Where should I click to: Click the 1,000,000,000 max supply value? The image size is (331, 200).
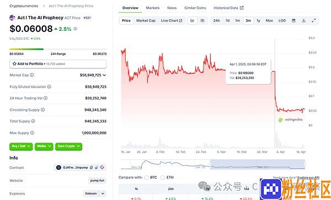pyautogui.click(x=94, y=133)
